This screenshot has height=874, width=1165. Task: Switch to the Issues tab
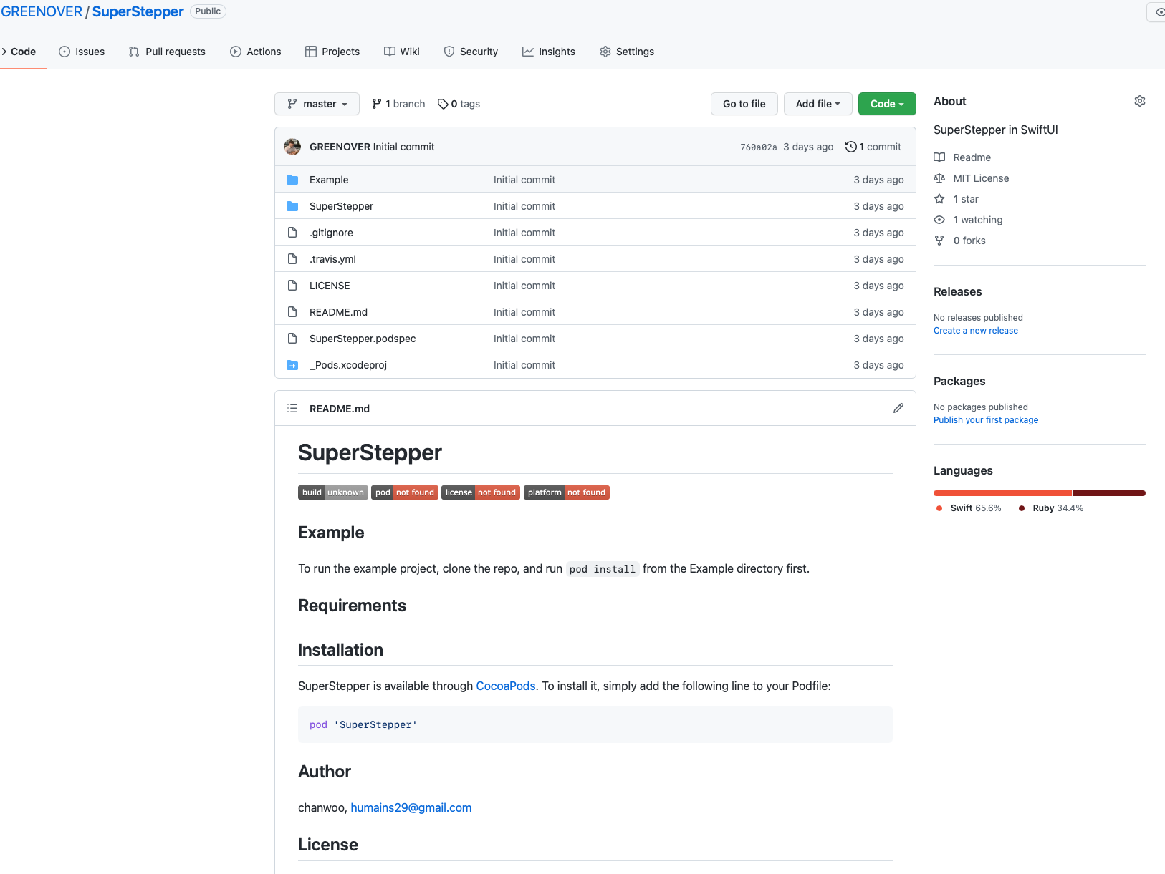82,52
